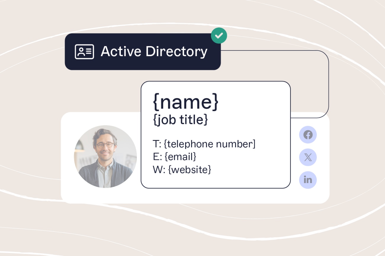Click the man's glasses in the photo
Viewport: 385px width, 256px height.
coord(105,145)
